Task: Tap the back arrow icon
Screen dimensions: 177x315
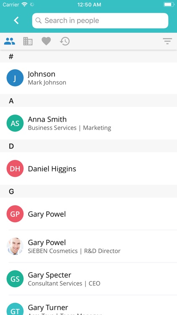Action: pos(16,21)
